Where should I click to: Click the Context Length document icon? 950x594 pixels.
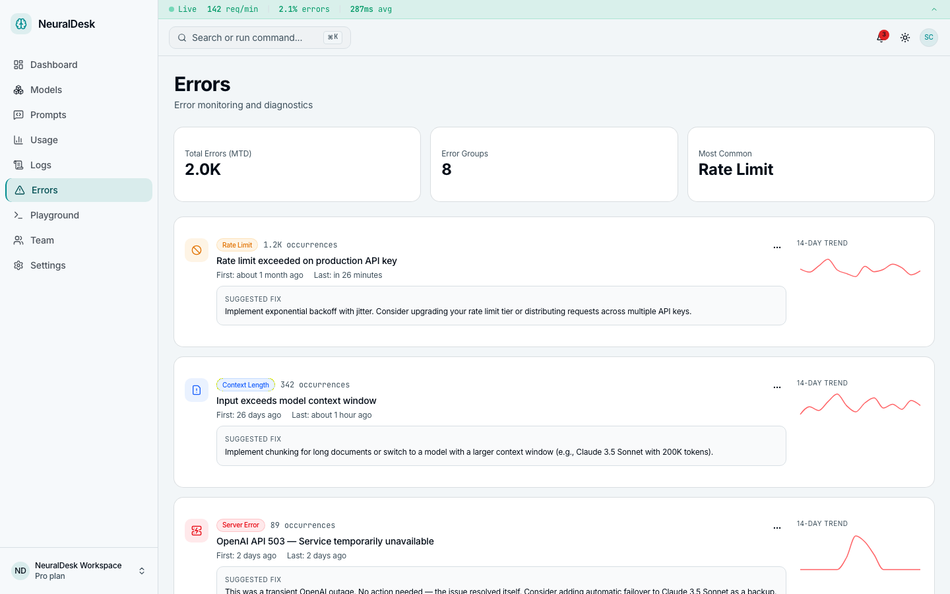pyautogui.click(x=197, y=390)
